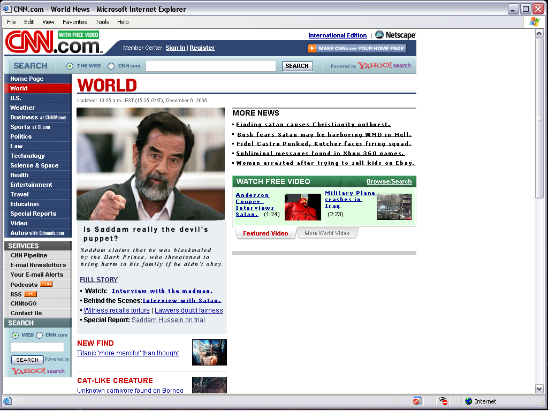This screenshot has width=548, height=411.
Task: Click the top search text field
Action: pos(211,66)
